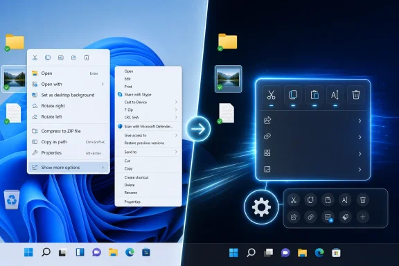Expand the CRC SHA submenu arrow
This screenshot has width=399, height=266.
click(176, 117)
